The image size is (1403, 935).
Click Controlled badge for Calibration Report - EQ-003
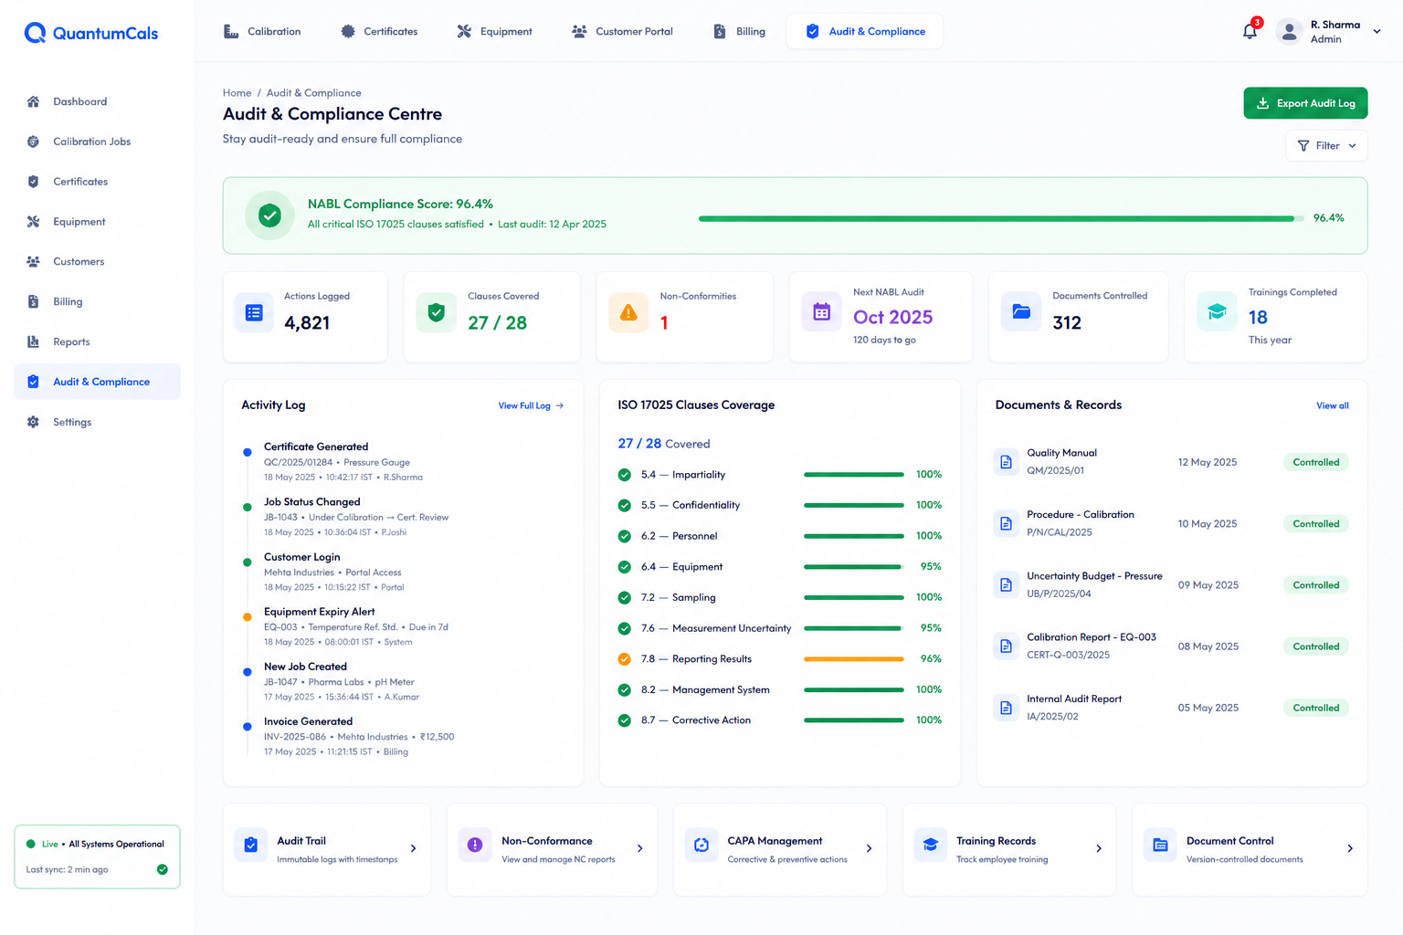coord(1315,646)
